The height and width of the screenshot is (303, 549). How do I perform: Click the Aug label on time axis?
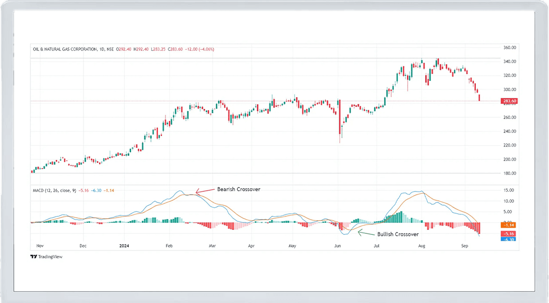coord(421,245)
